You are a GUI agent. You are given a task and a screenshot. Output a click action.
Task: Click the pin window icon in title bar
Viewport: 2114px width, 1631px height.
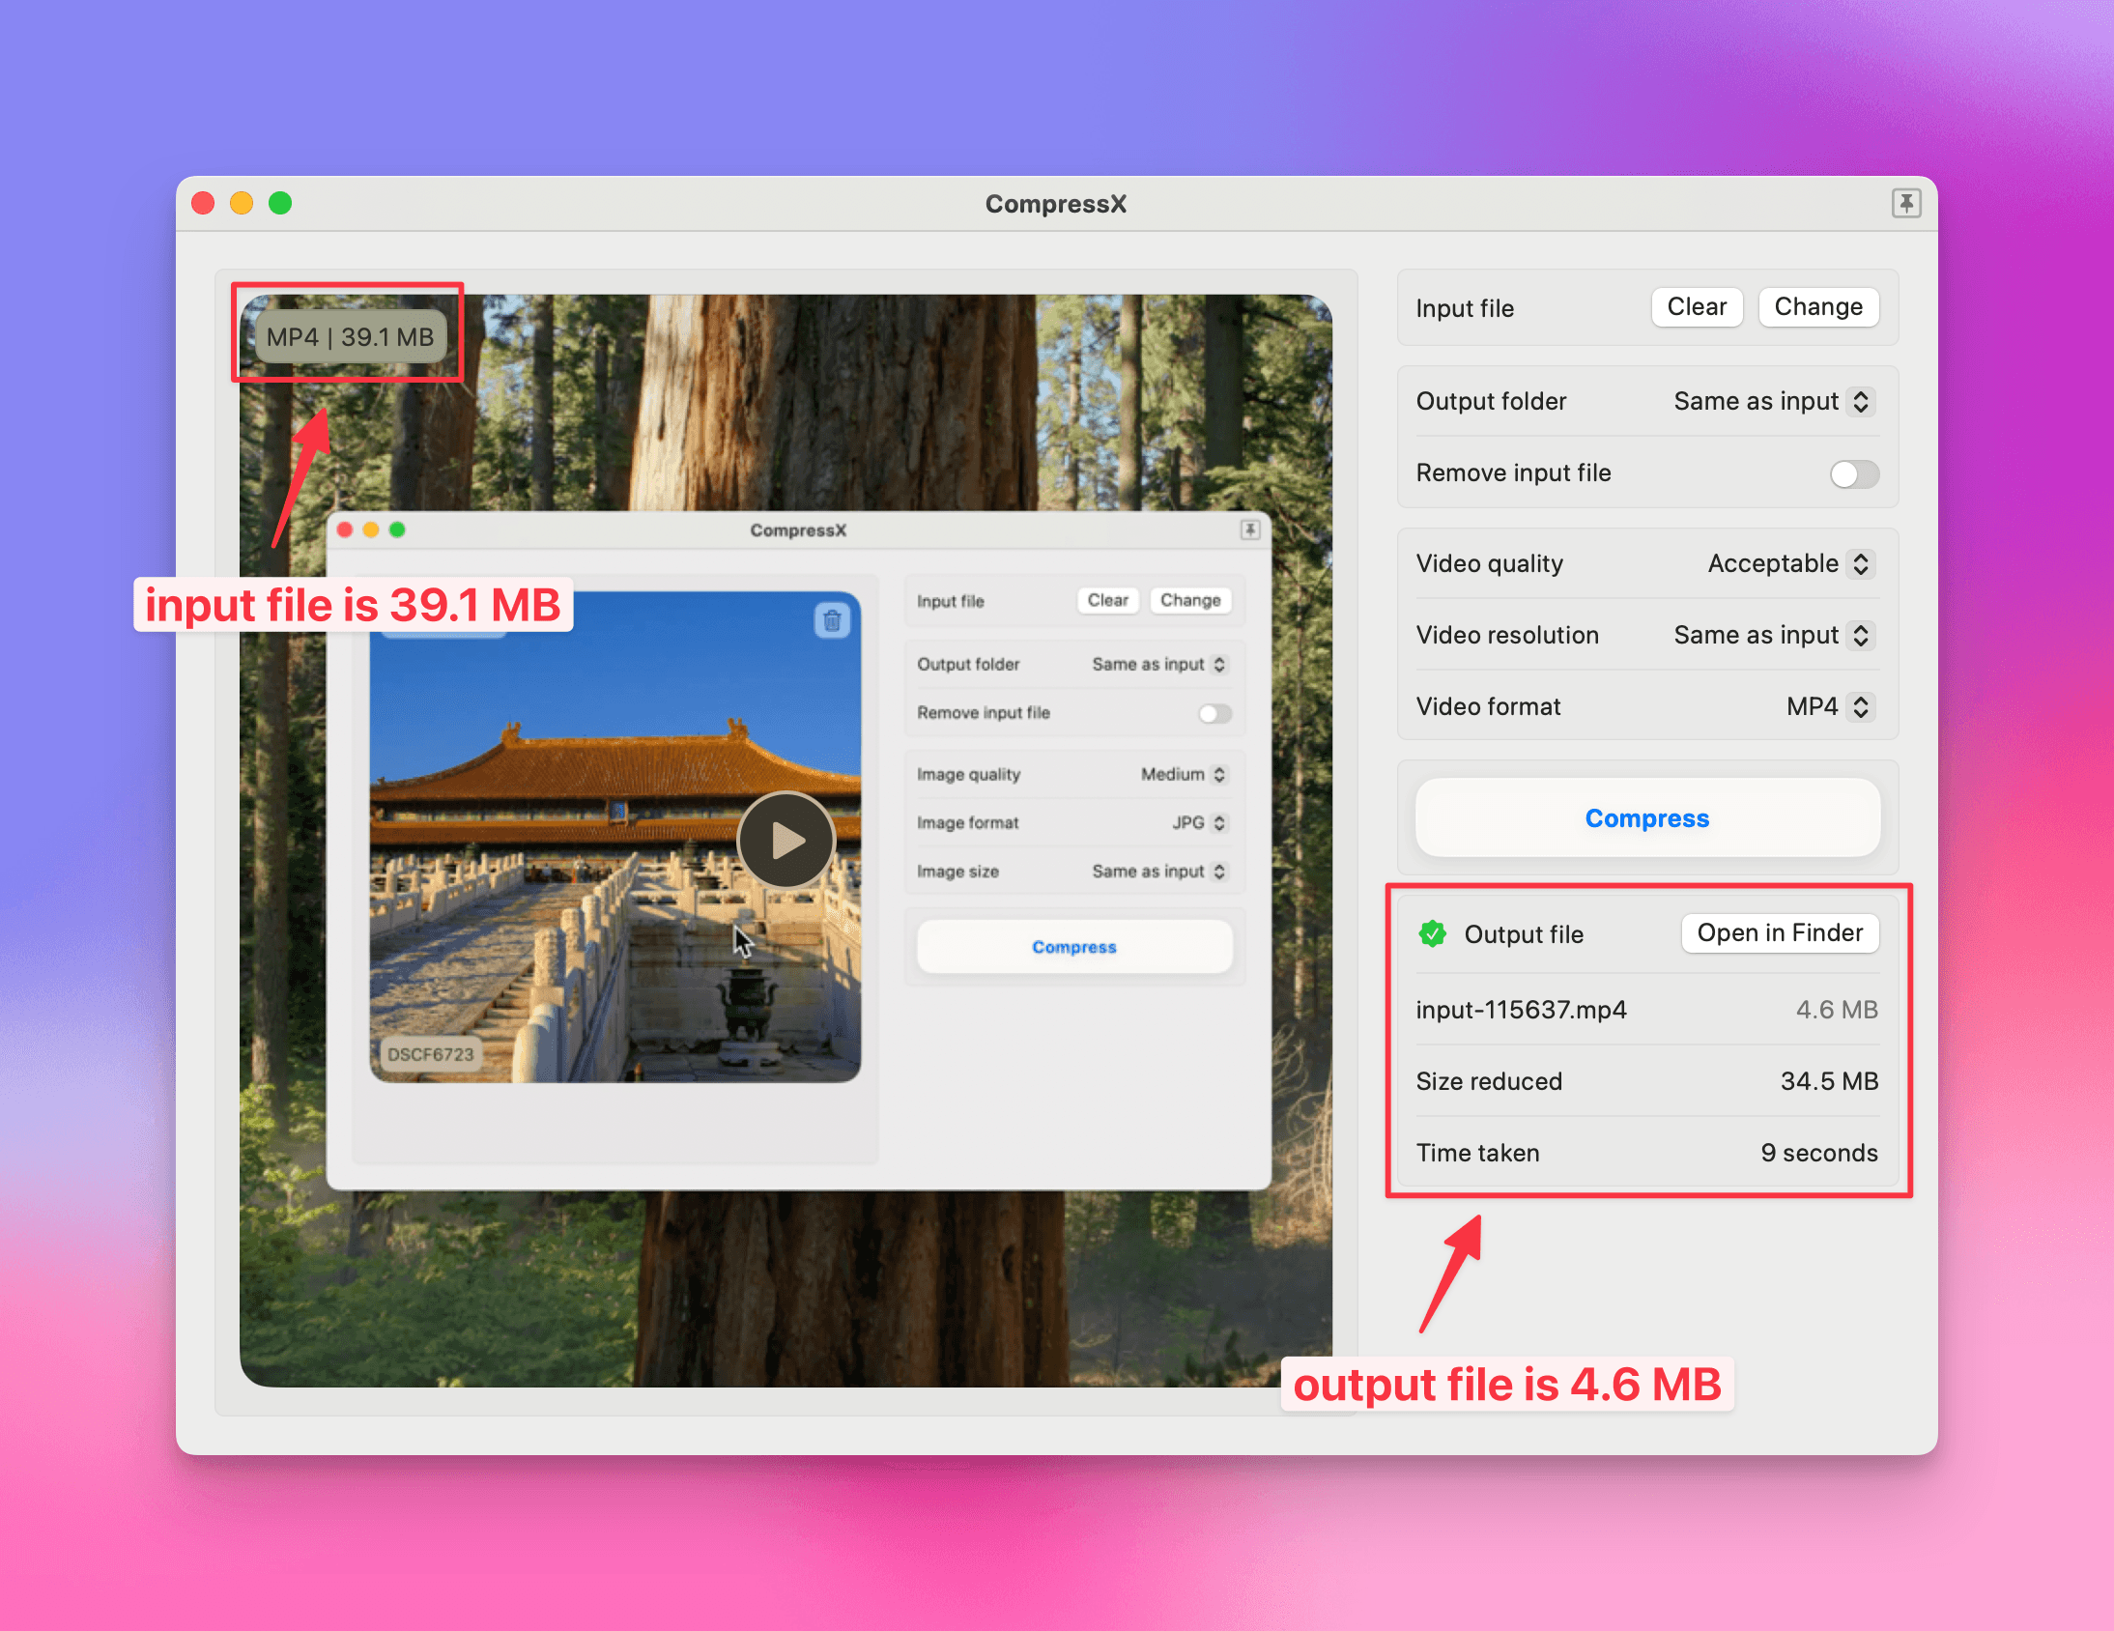coord(1905,203)
